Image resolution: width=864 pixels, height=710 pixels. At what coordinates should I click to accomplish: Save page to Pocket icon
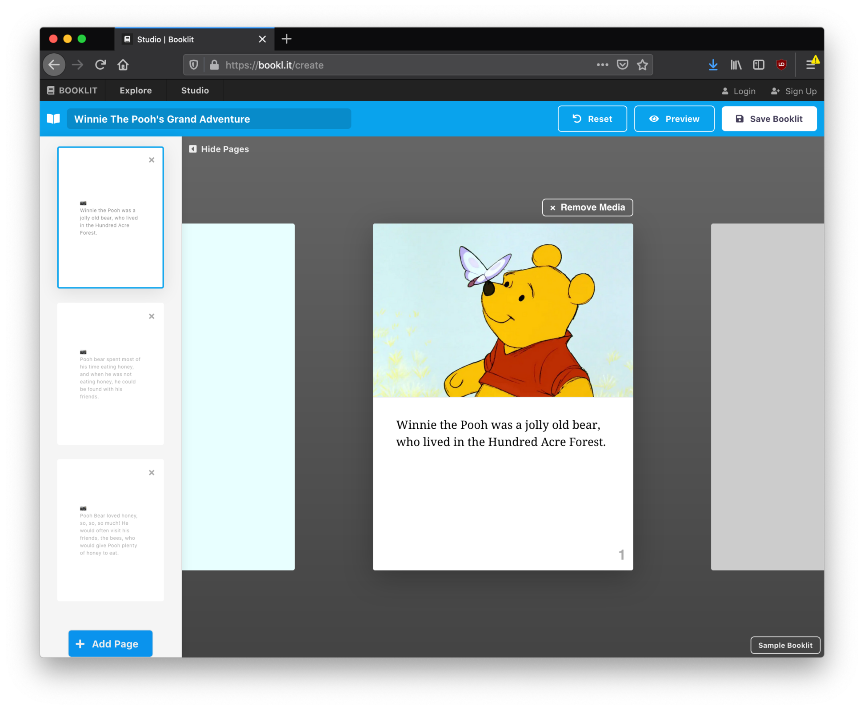622,65
